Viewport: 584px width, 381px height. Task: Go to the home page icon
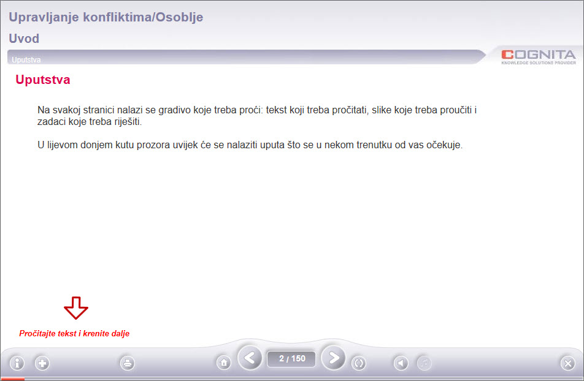tap(224, 363)
